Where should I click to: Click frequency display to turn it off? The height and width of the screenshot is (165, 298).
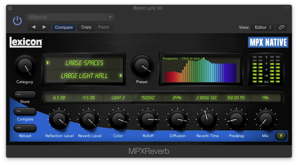pyautogui.click(x=201, y=69)
